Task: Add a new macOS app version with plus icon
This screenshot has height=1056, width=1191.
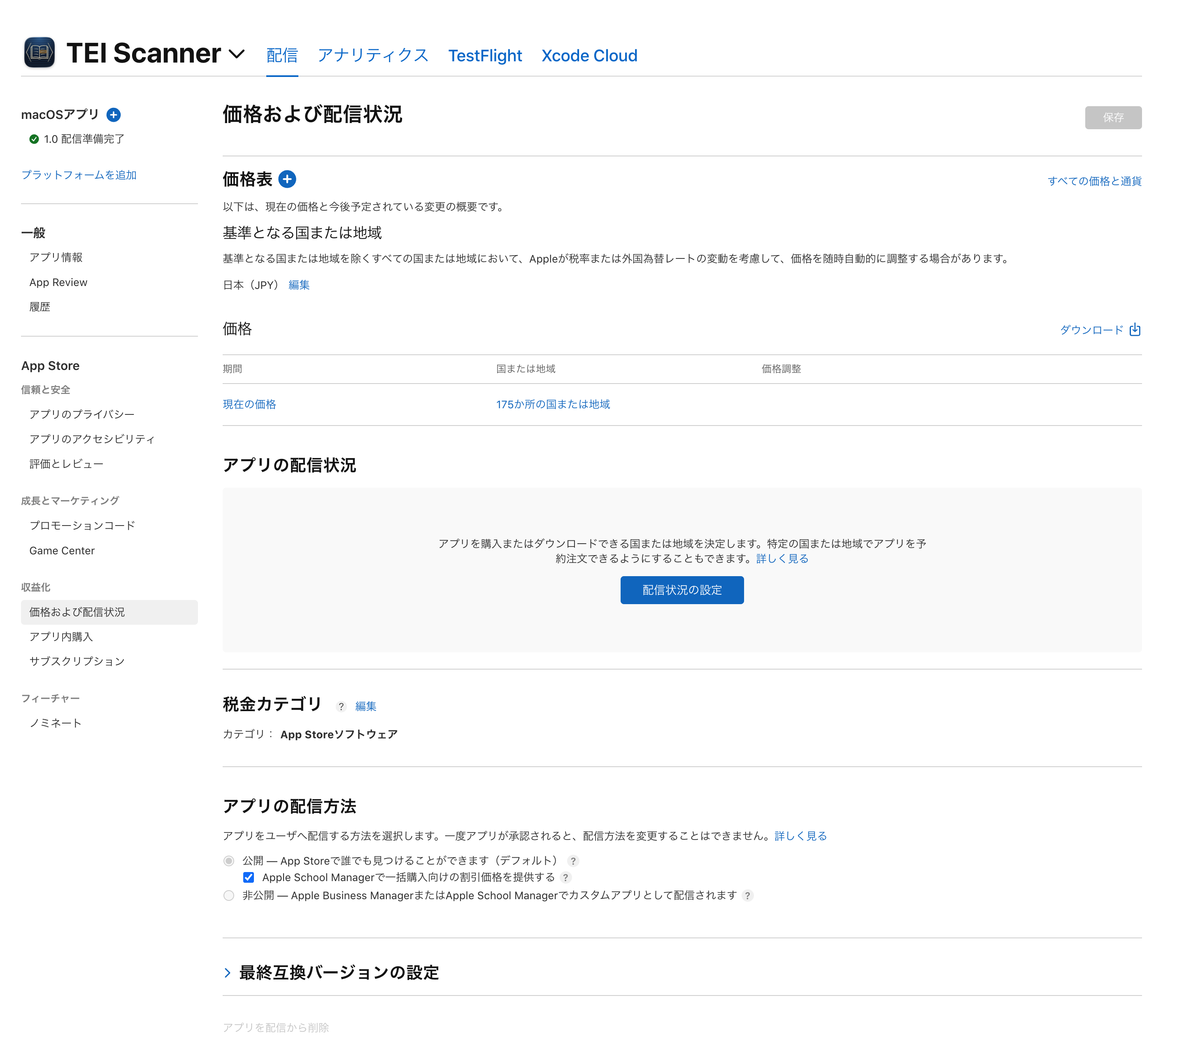Action: tap(114, 115)
